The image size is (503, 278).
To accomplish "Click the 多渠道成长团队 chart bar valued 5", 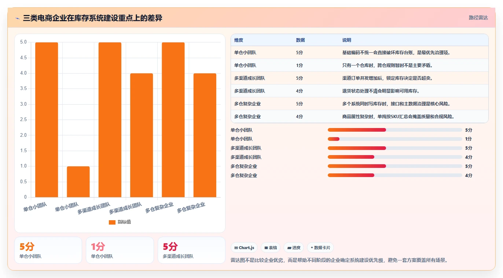I will click(110, 120).
